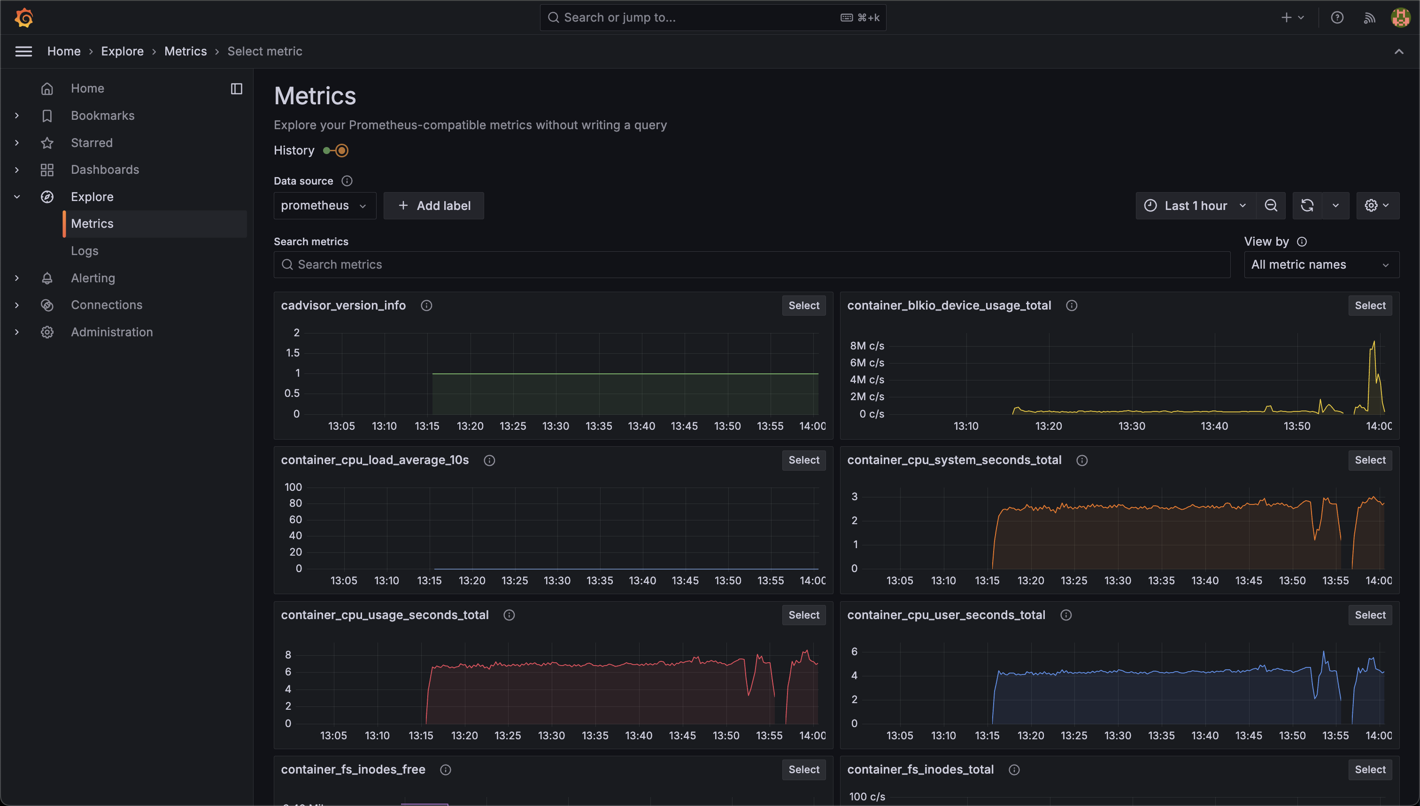This screenshot has width=1420, height=806.
Task: Open Dashboards from the sidebar
Action: click(x=105, y=170)
